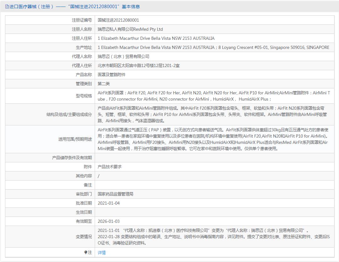Select the 其他内容 label
Image resolution: width=339 pixels, height=262 pixels.
(x=84, y=176)
